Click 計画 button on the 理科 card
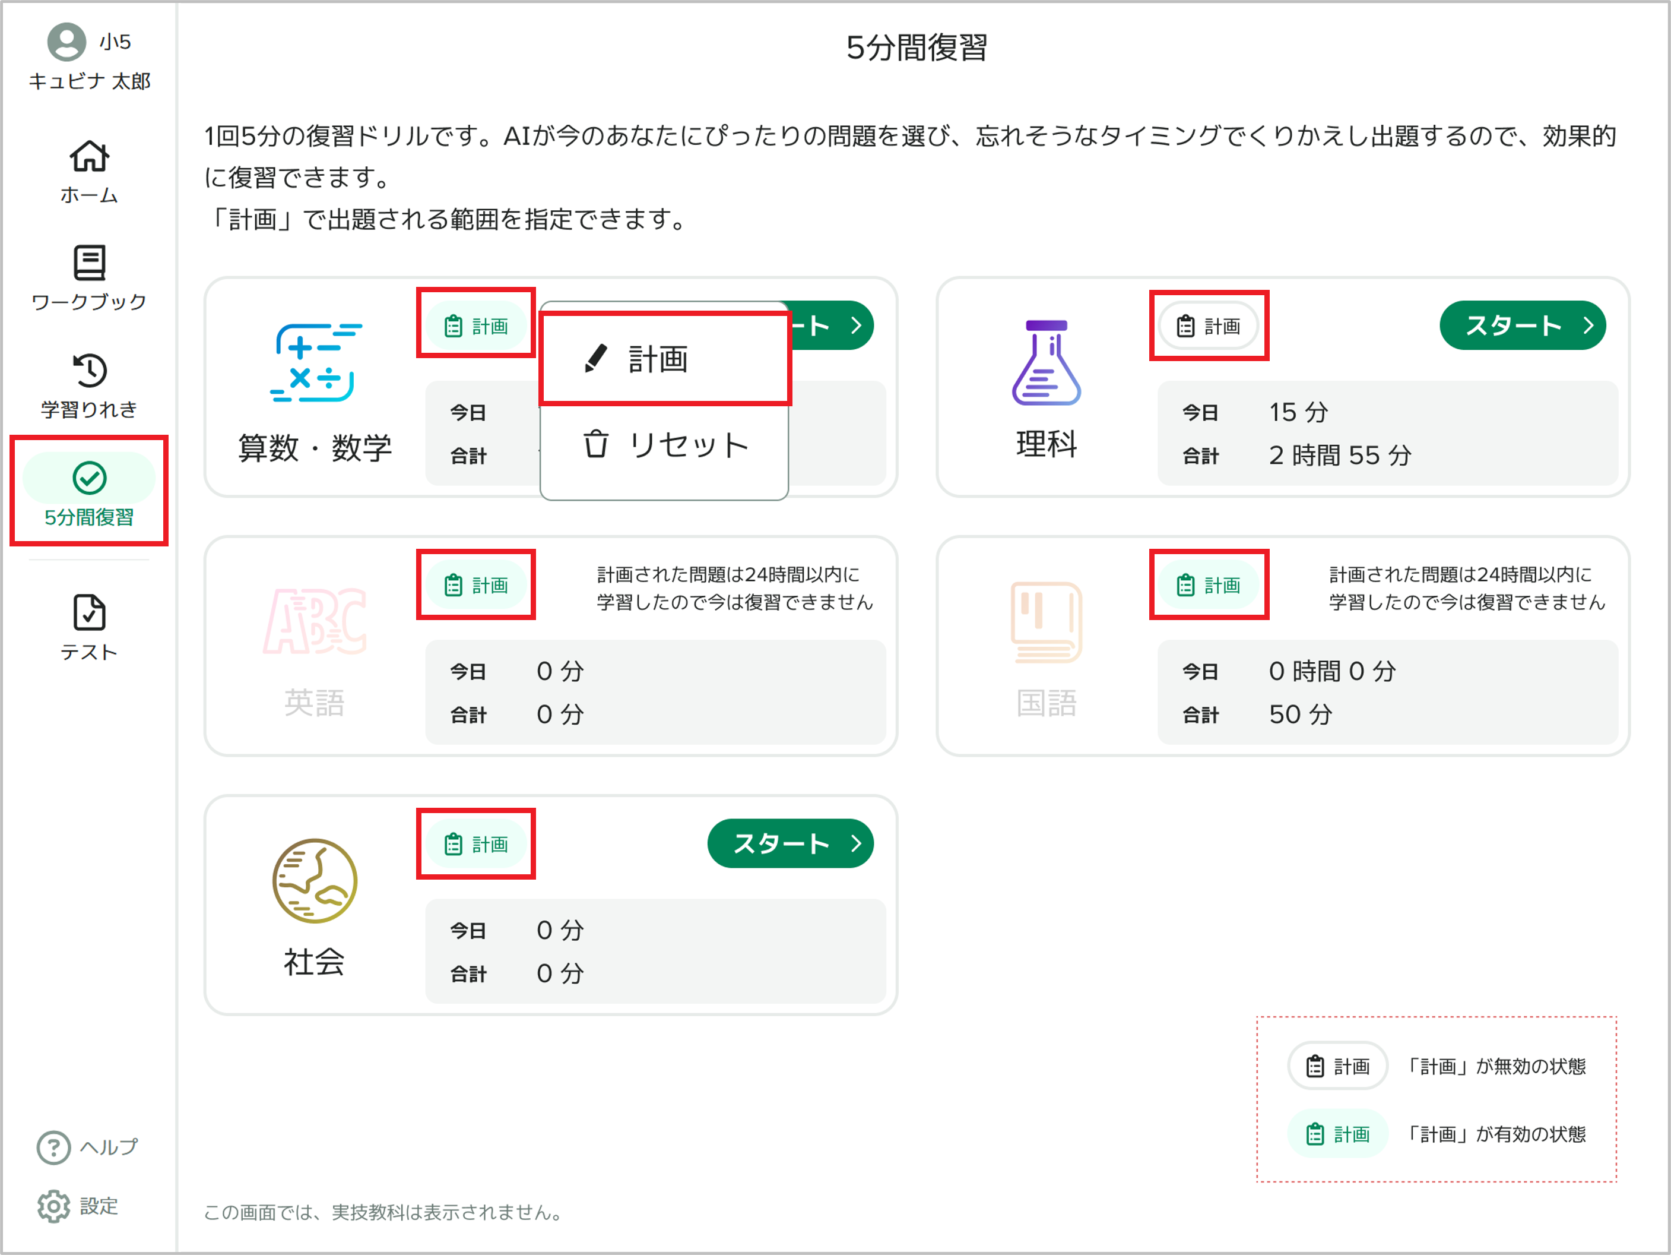1671x1255 pixels. (x=1209, y=326)
